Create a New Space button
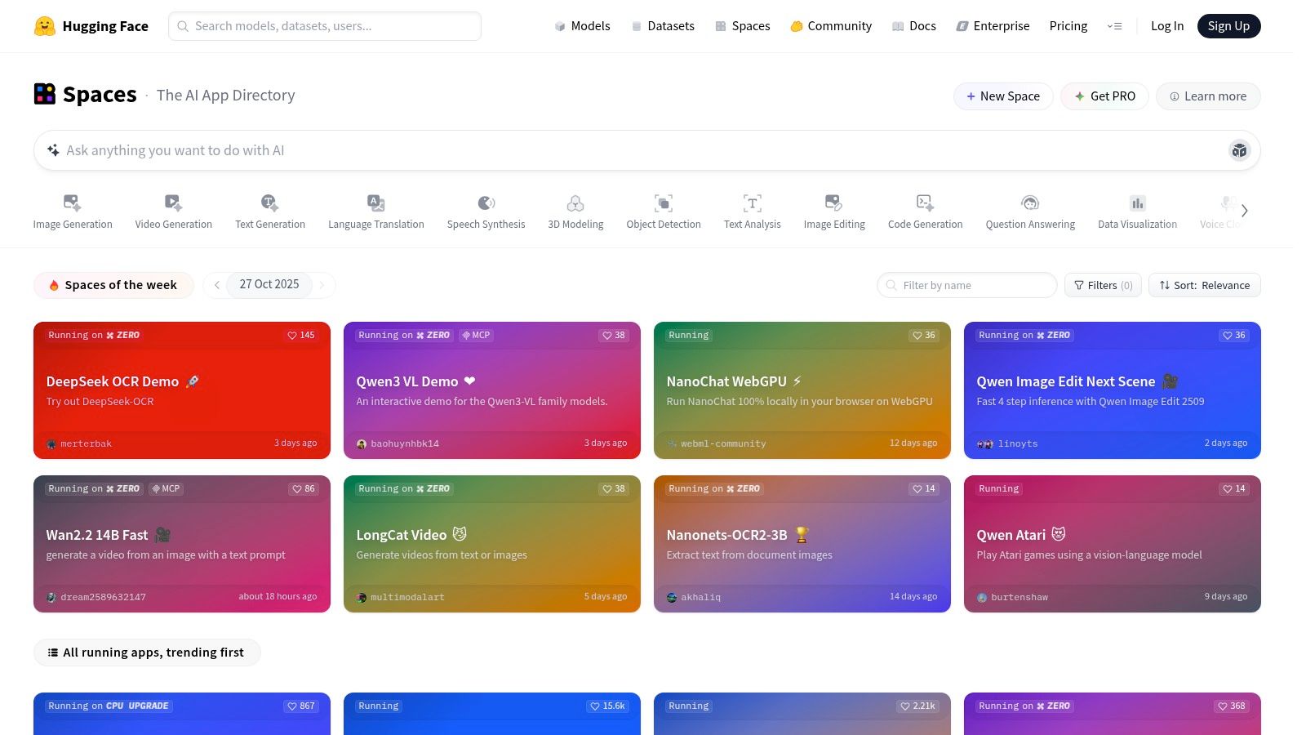 (1003, 96)
